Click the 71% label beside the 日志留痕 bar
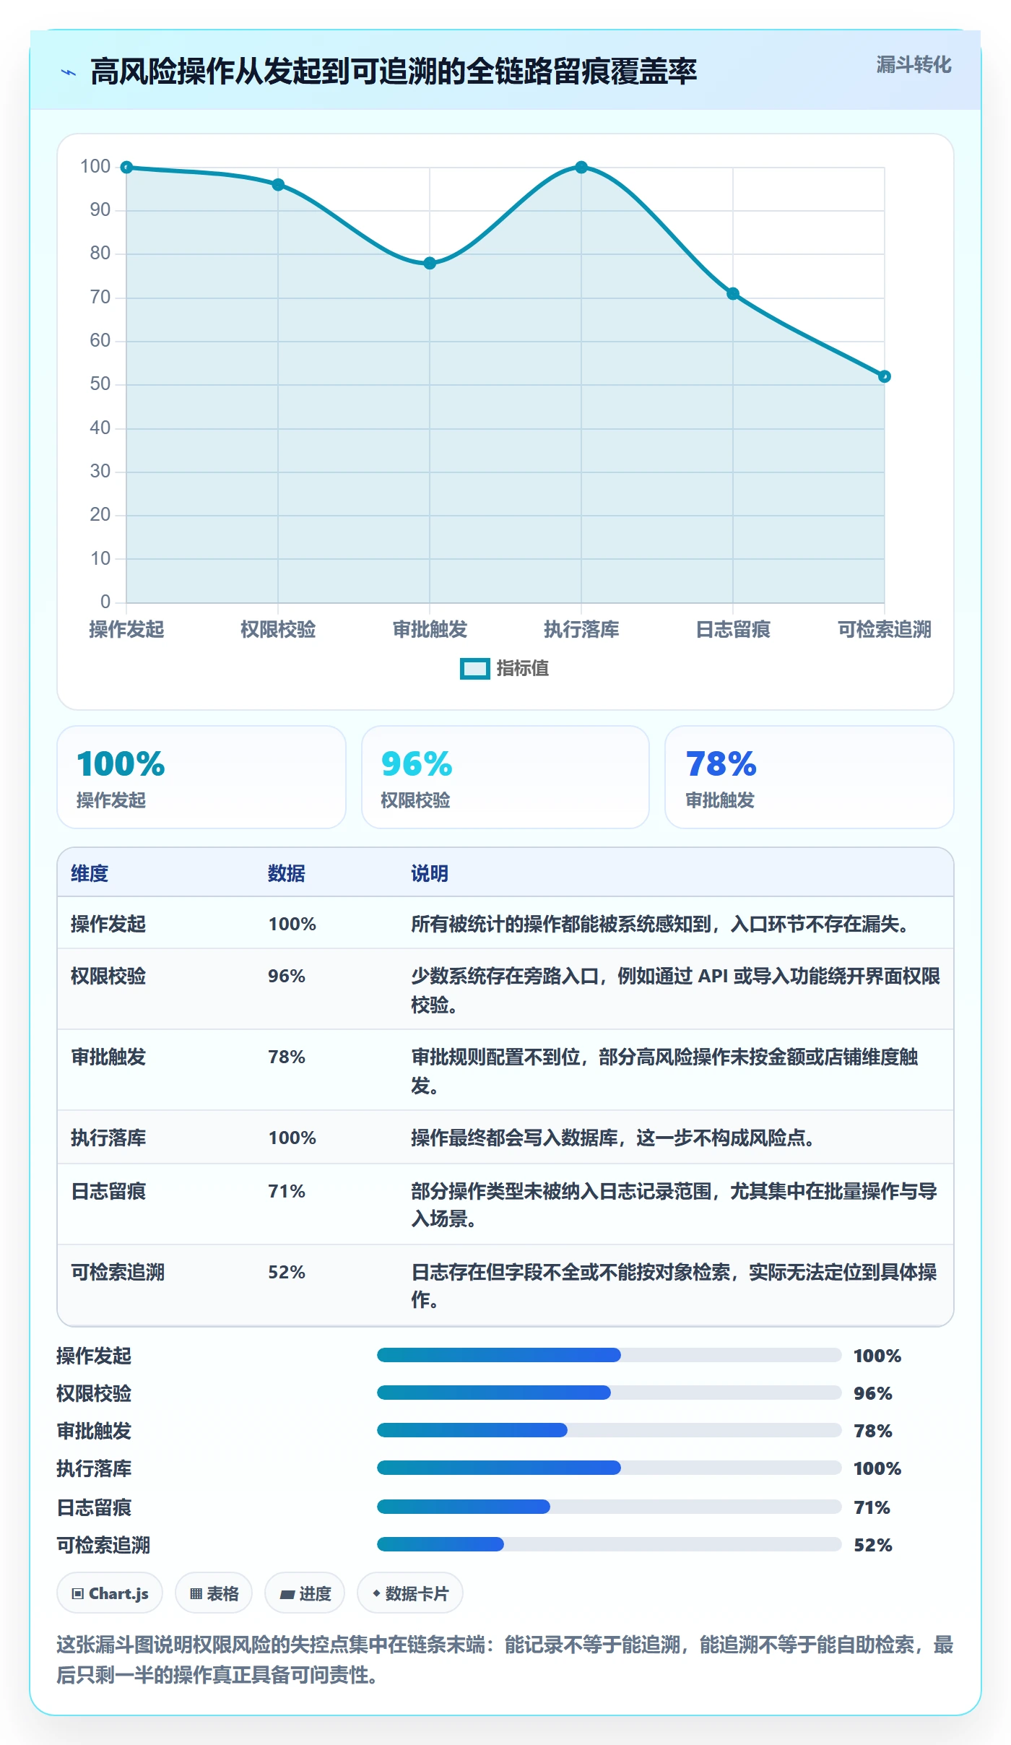Viewport: 1011px width, 1745px height. click(x=872, y=1507)
